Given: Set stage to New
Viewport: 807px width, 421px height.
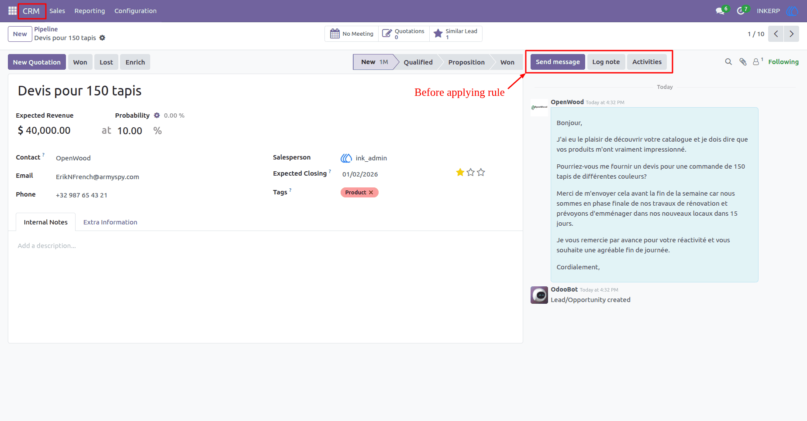Looking at the screenshot, I should [374, 62].
